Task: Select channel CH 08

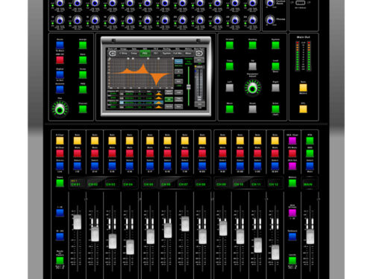Action: 202,166
